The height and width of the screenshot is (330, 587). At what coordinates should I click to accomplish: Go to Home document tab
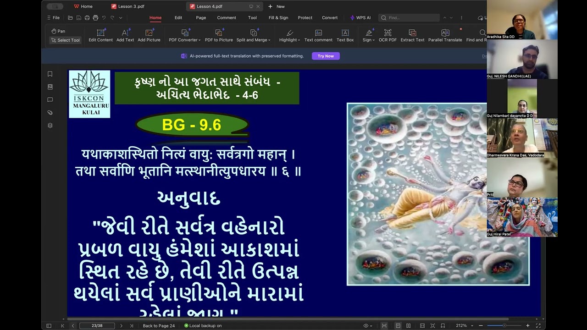83,6
